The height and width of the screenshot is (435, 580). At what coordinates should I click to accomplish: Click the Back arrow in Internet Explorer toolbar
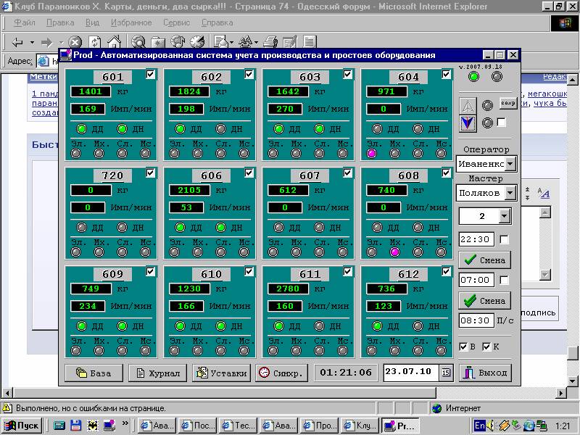17,42
